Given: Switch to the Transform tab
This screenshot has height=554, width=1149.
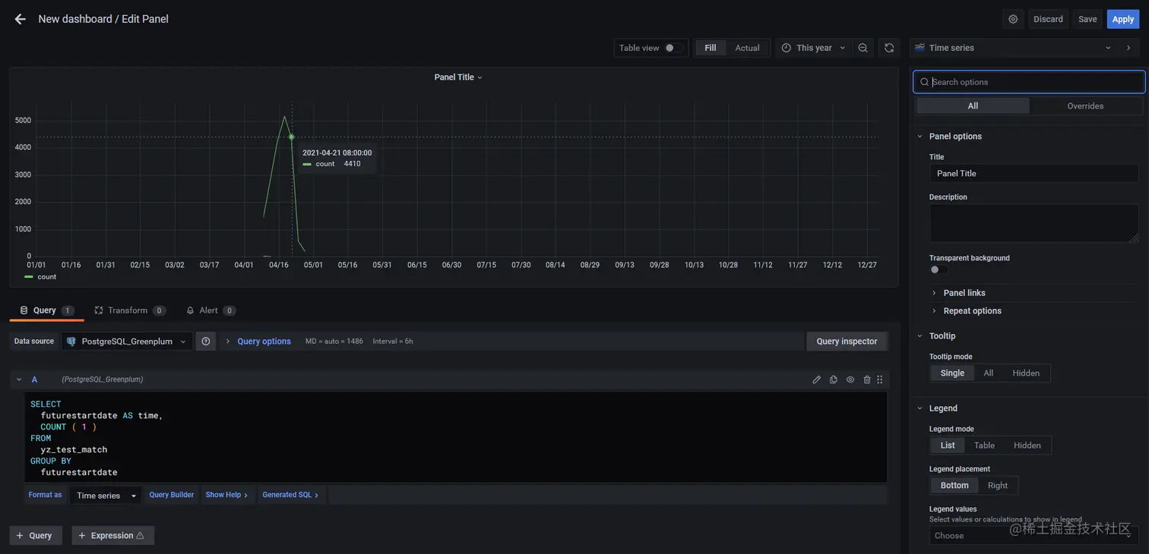Looking at the screenshot, I should coord(130,310).
